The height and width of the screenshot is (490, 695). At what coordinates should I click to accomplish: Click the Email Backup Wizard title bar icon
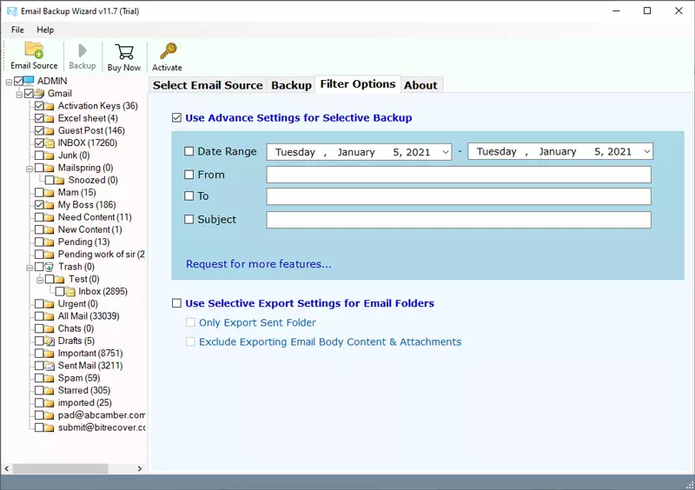pyautogui.click(x=12, y=11)
